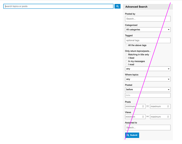This screenshot has height=144, width=182.
Task: Check the 'I liked' option
Action: click(126, 58)
